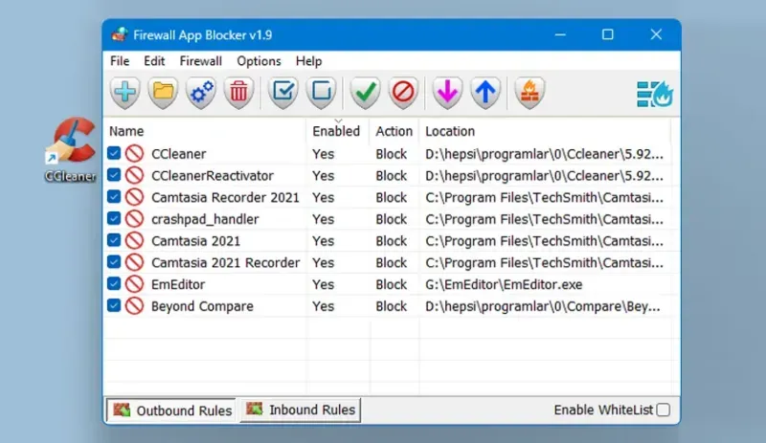Enable the WhiteList checkbox

point(663,410)
